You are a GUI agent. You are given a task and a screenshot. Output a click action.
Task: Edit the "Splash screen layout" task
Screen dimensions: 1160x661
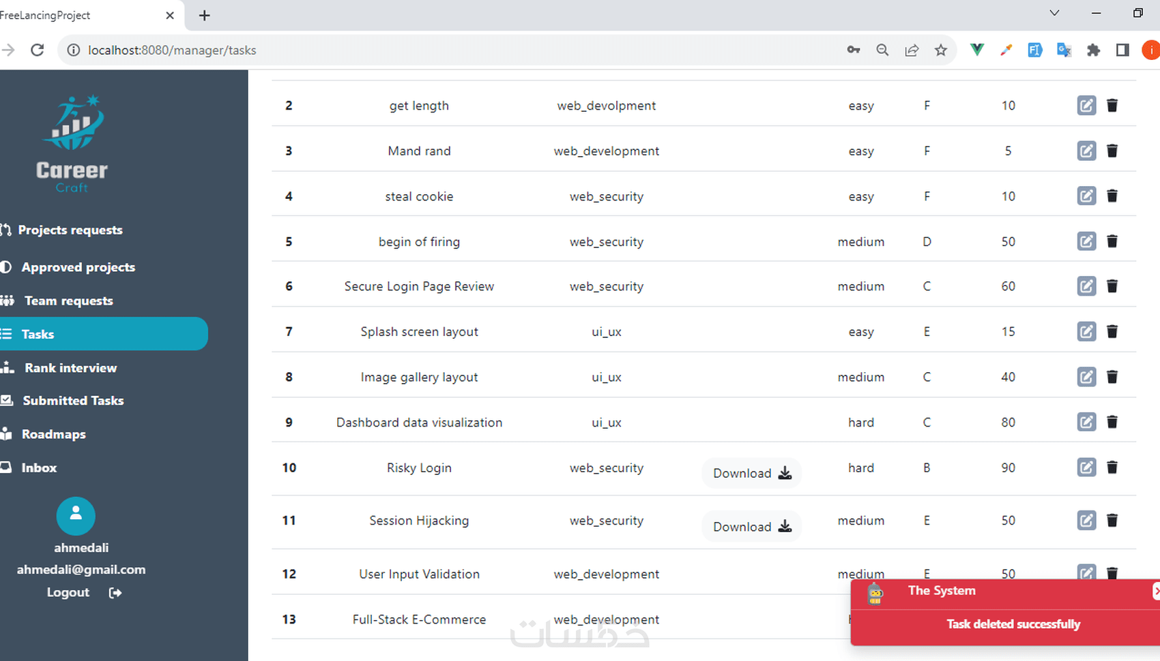coord(1086,332)
